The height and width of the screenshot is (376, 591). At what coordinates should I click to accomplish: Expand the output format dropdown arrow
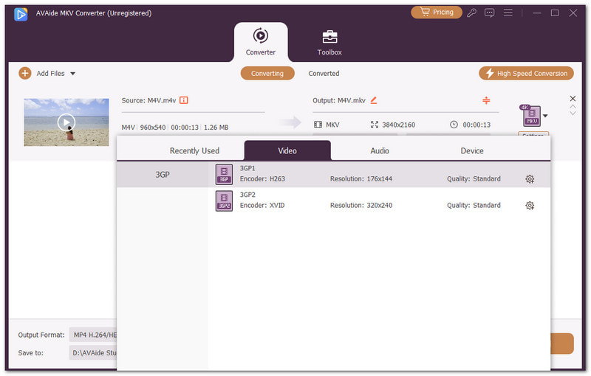545,116
